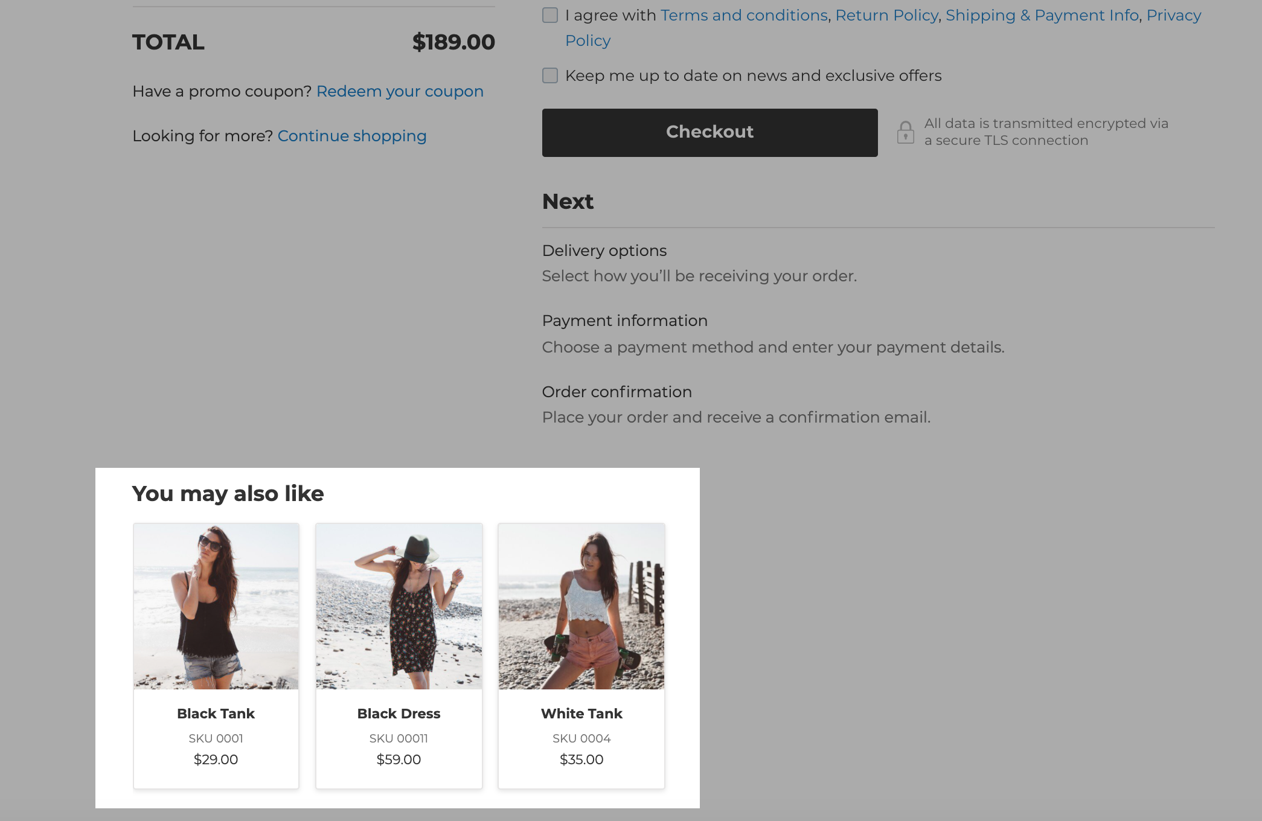Open the Black Tank product thumbnail
The height and width of the screenshot is (821, 1262).
216,607
